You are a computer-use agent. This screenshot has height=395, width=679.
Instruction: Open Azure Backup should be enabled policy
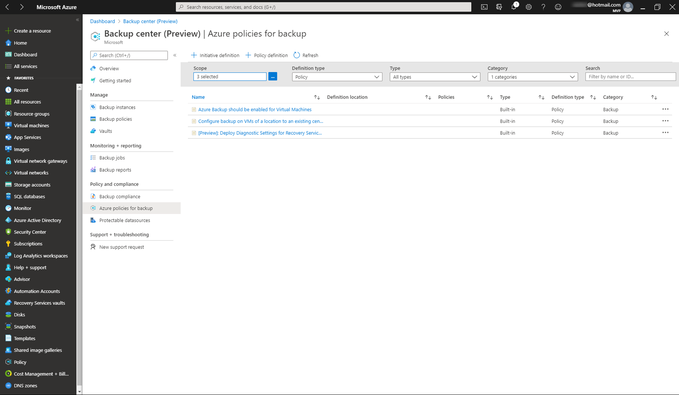255,110
